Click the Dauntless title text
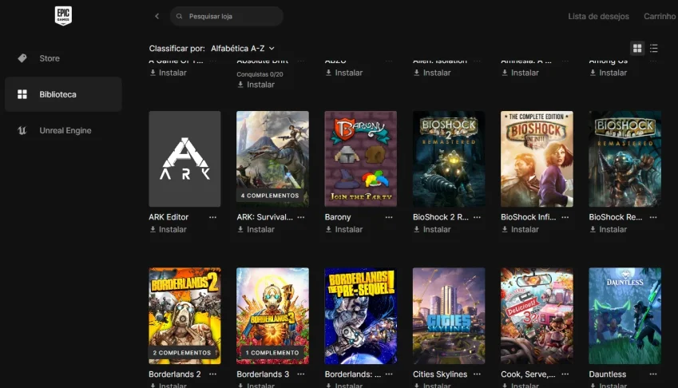The height and width of the screenshot is (388, 678). pyautogui.click(x=608, y=374)
